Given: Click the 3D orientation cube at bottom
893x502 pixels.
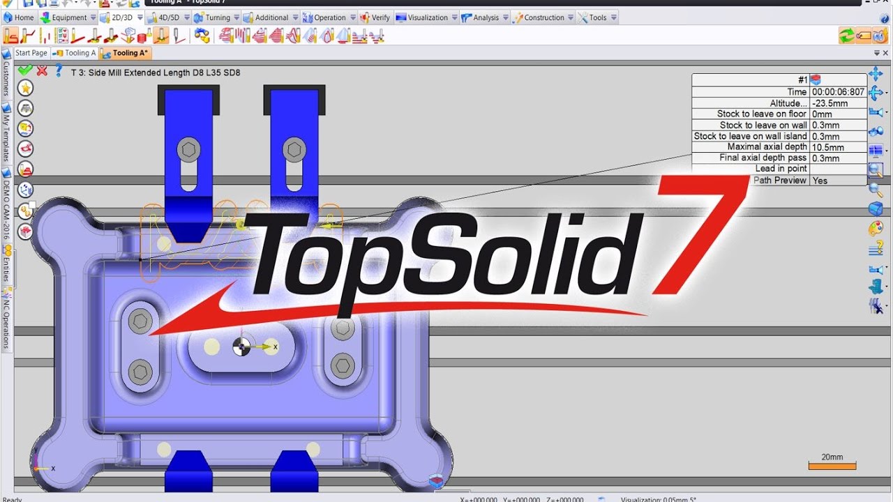Looking at the screenshot, I should [x=437, y=481].
